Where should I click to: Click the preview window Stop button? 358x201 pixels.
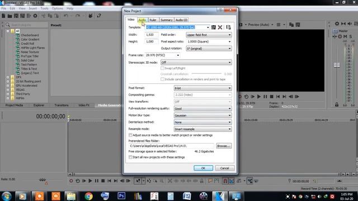271,97
